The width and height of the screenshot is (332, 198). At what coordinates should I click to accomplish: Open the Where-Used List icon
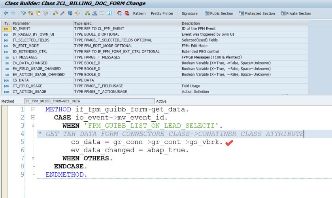(77, 13)
